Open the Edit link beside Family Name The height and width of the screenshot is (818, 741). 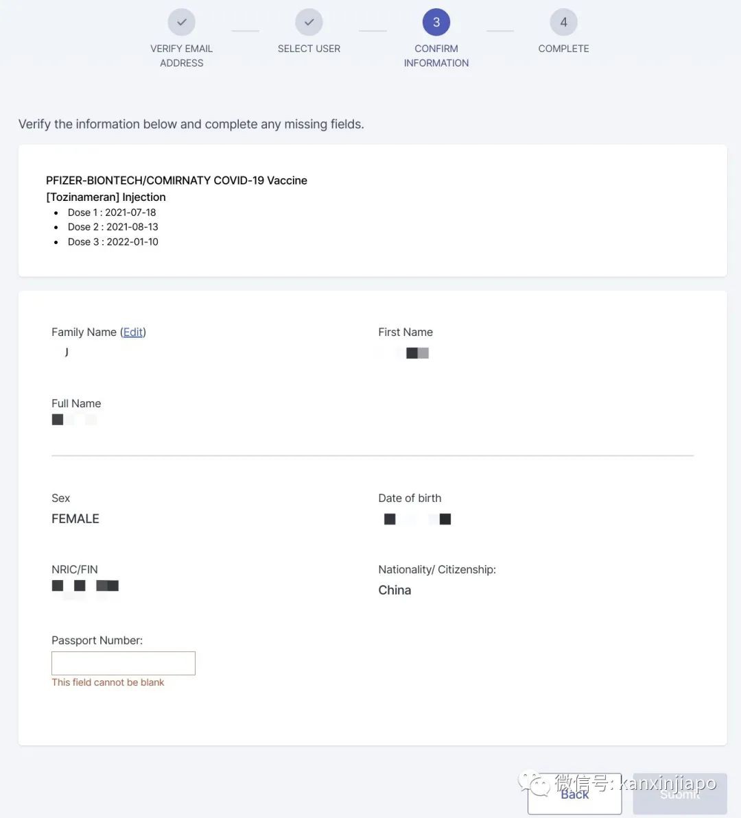coord(133,332)
